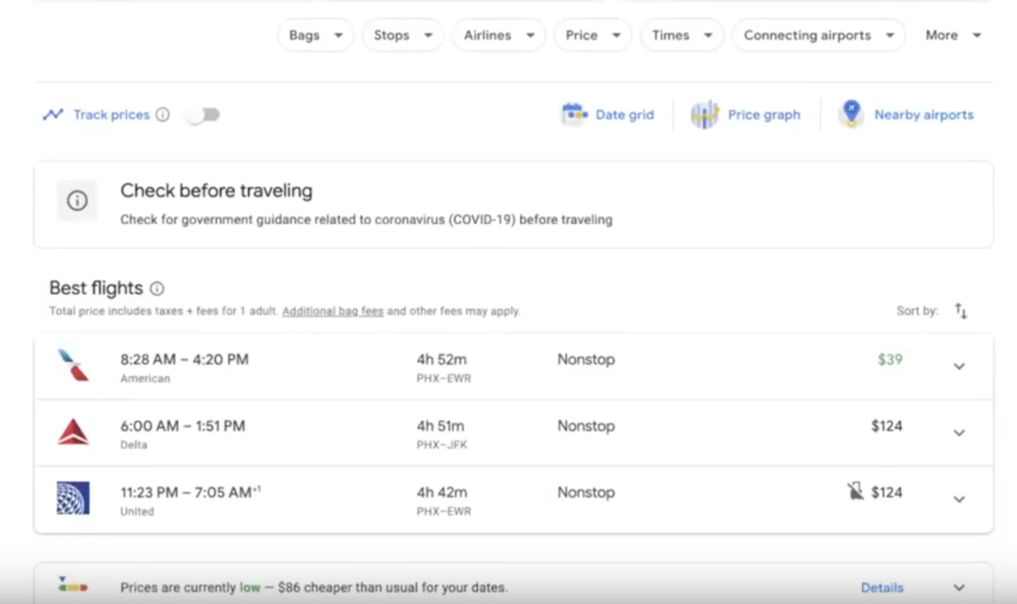Expand the 6:00 AM Delta flight details
This screenshot has height=604, width=1017.
(959, 432)
